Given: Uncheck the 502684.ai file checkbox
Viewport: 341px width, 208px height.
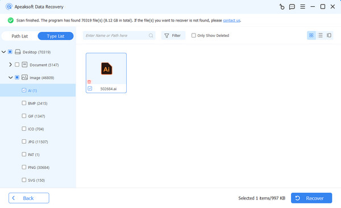Looking at the screenshot, I should (90, 89).
